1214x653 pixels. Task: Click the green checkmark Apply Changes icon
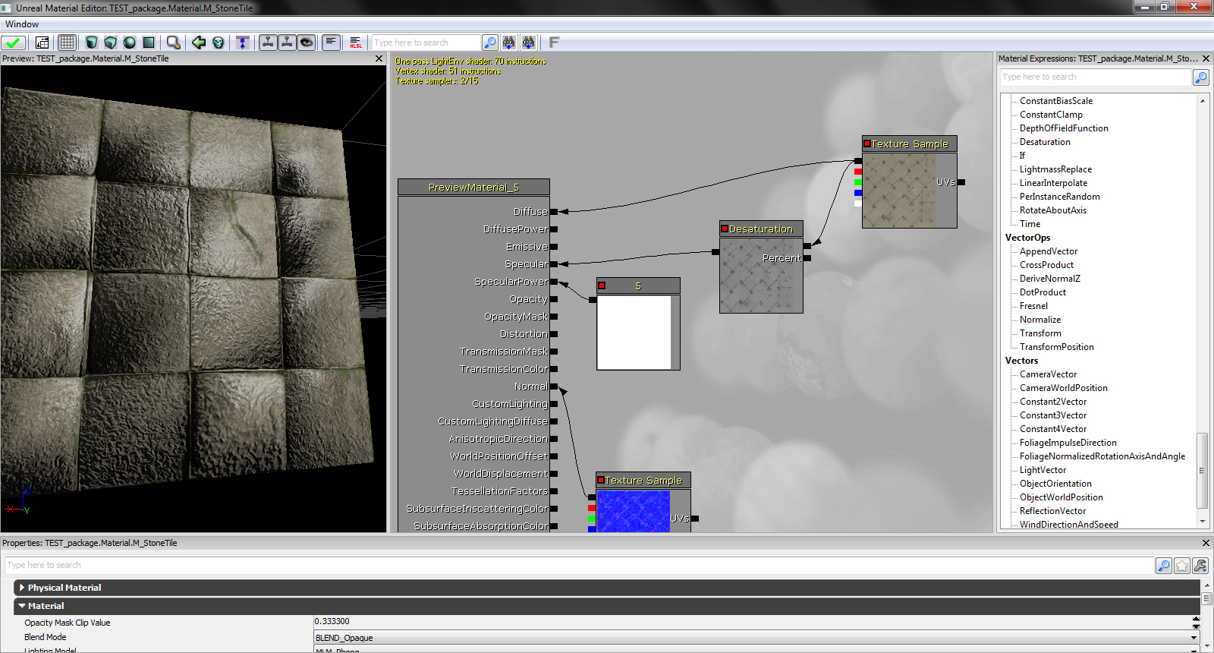13,43
